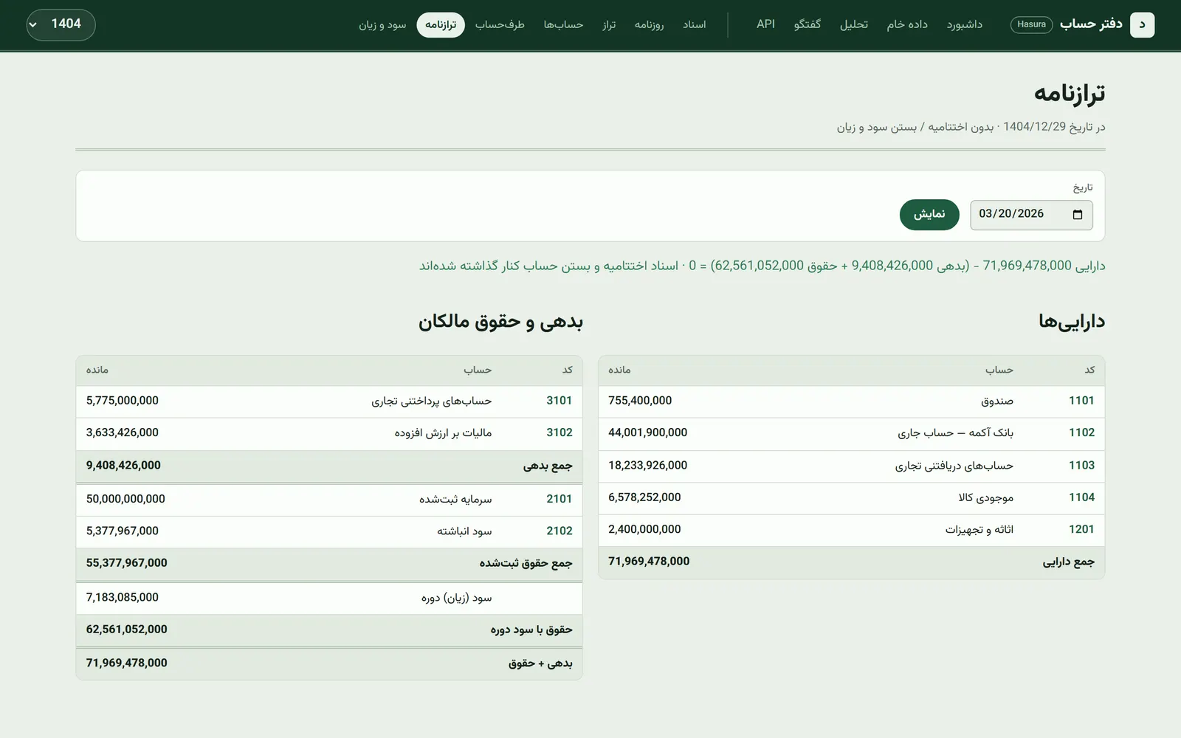Screen dimensions: 1181x738
Task: Select the حساب‌های پرداختنی تجاری account name
Action: click(x=431, y=401)
